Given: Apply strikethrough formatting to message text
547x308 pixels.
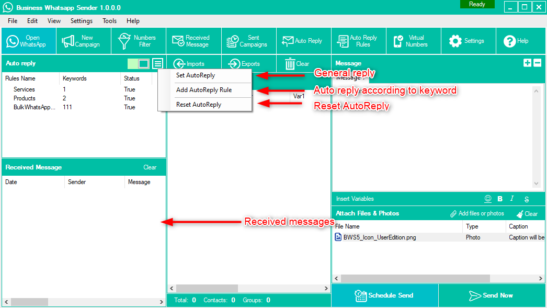Looking at the screenshot, I should click(527, 199).
